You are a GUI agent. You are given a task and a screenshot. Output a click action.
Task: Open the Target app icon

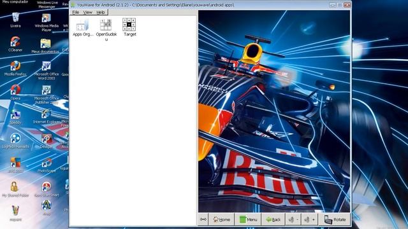click(129, 27)
